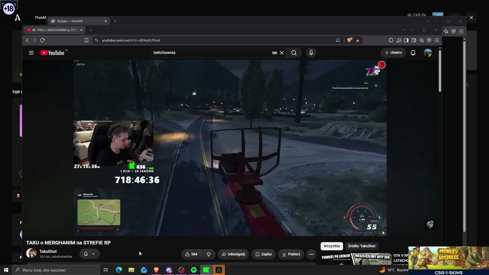Click the Pobierz download button
489x275 pixels.
point(291,254)
